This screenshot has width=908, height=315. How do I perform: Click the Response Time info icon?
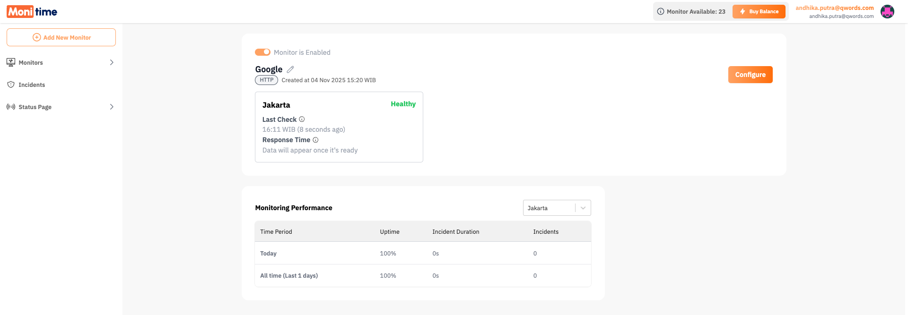(x=315, y=140)
